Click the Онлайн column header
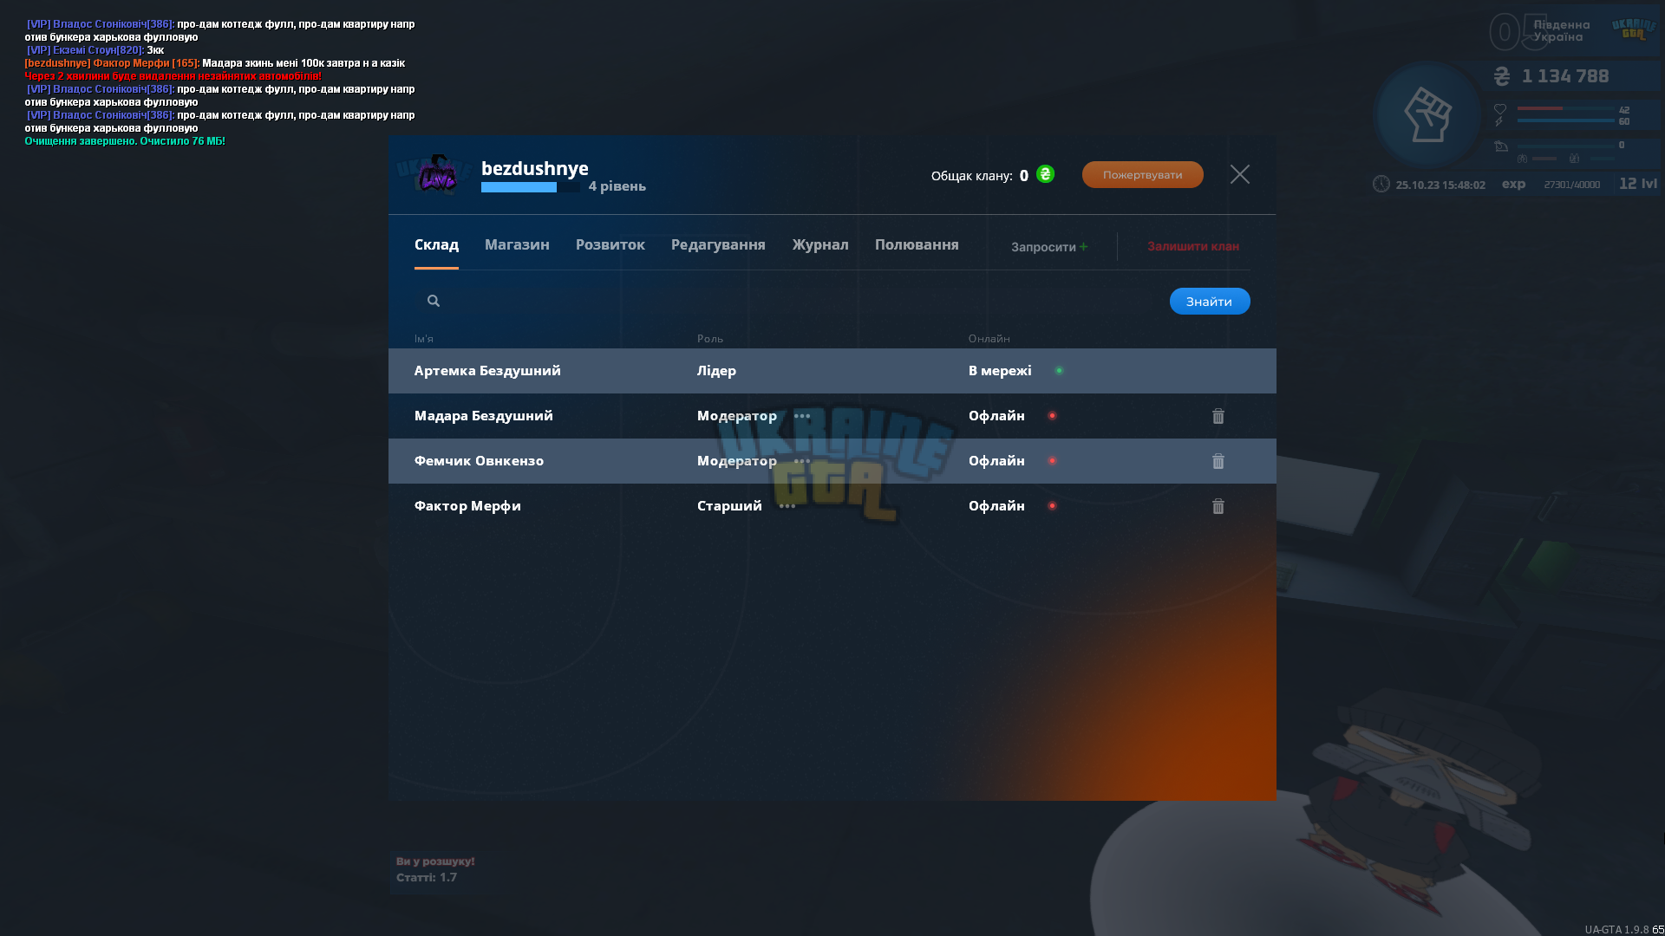The height and width of the screenshot is (936, 1665). tap(989, 339)
